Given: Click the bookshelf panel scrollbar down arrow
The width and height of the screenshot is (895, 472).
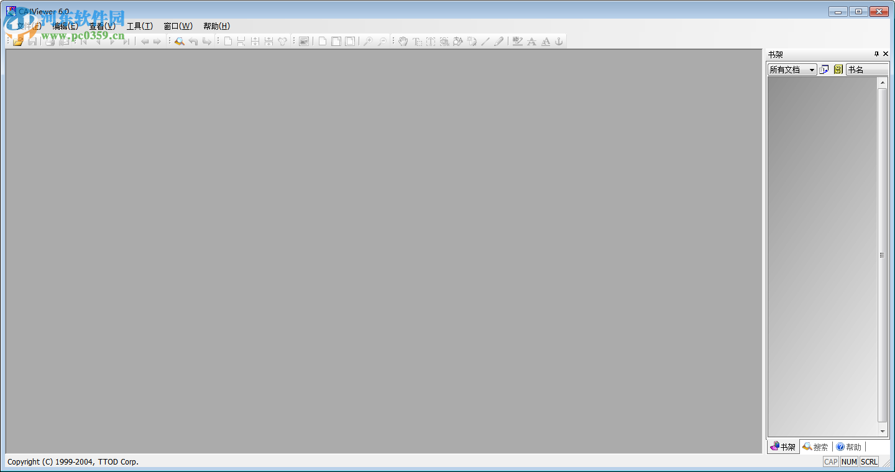Looking at the screenshot, I should 882,431.
